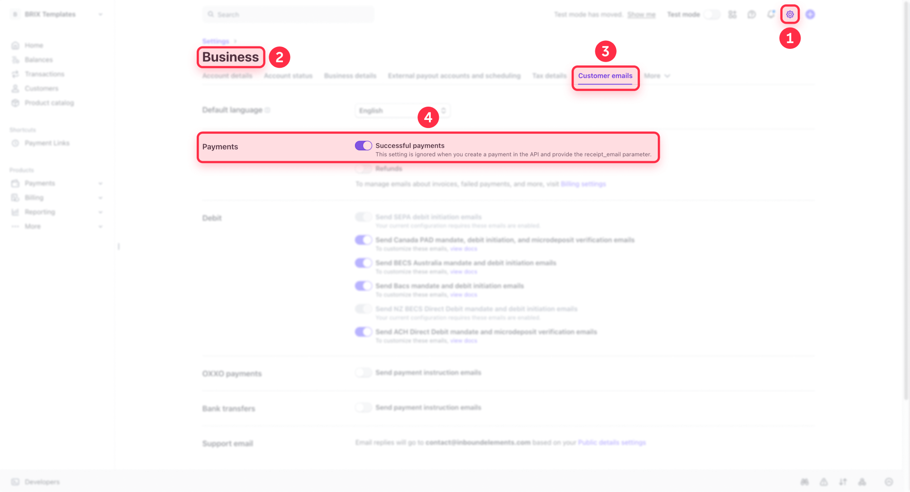Switch to the Tax details tab

pos(549,75)
